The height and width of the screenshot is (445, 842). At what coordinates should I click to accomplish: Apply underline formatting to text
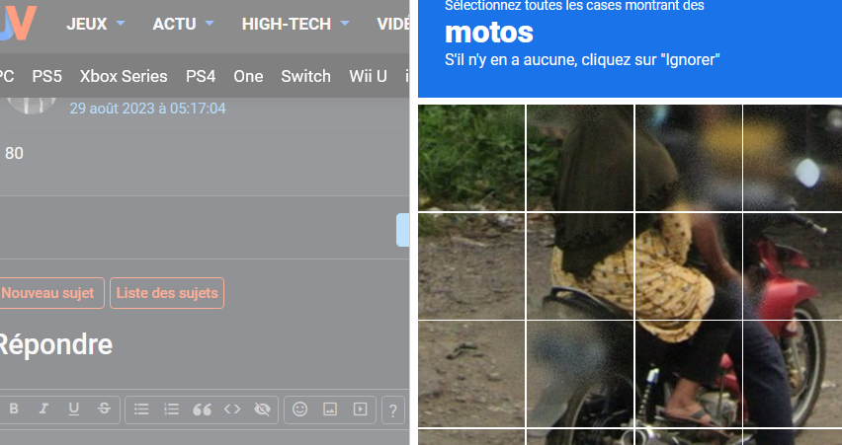(x=74, y=409)
